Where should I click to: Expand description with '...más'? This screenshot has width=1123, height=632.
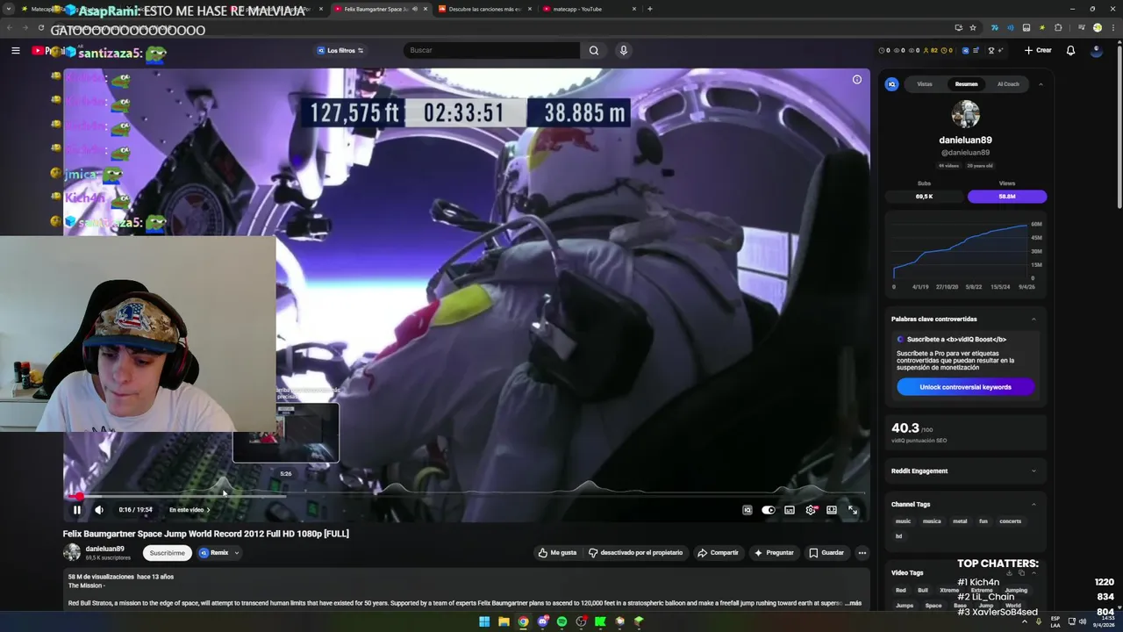click(853, 603)
